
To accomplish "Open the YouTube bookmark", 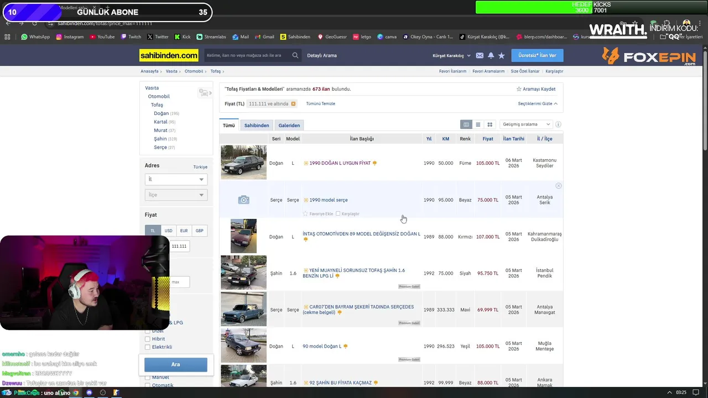I will 102,37.
